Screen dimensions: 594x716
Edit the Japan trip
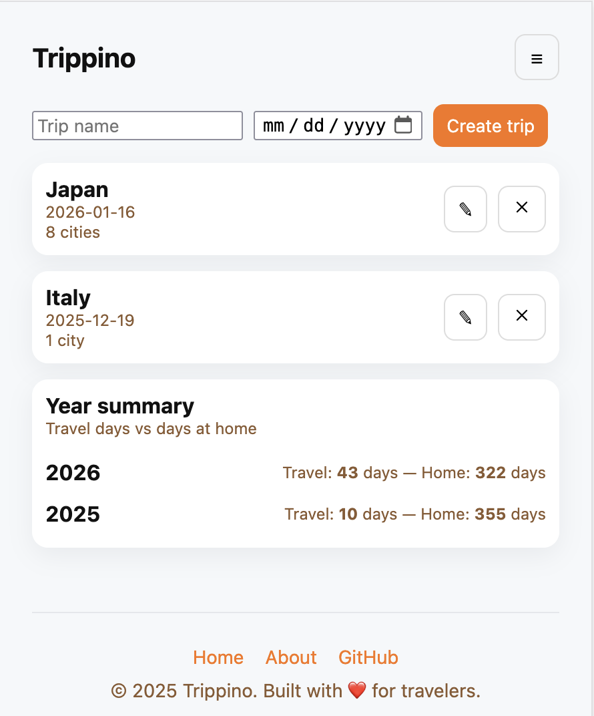pos(465,209)
